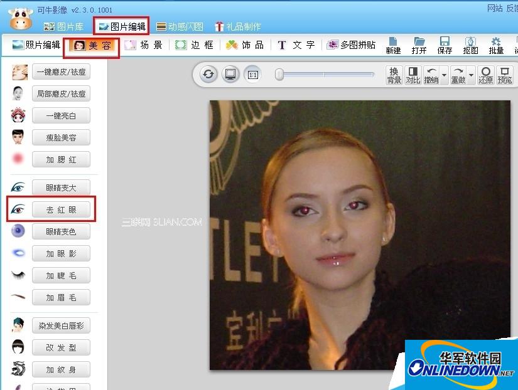Switch to the 图片库 tab
Viewport: 518px width, 390px height.
pyautogui.click(x=63, y=26)
